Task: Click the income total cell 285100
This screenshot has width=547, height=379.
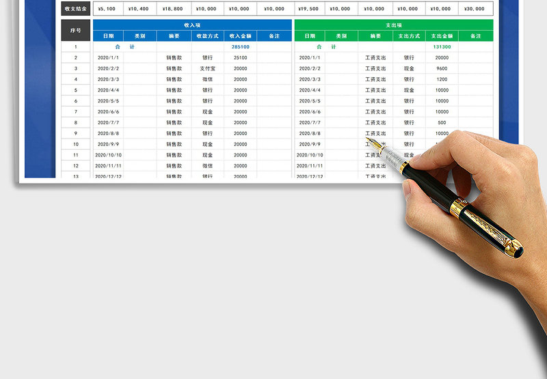Action: [x=240, y=46]
